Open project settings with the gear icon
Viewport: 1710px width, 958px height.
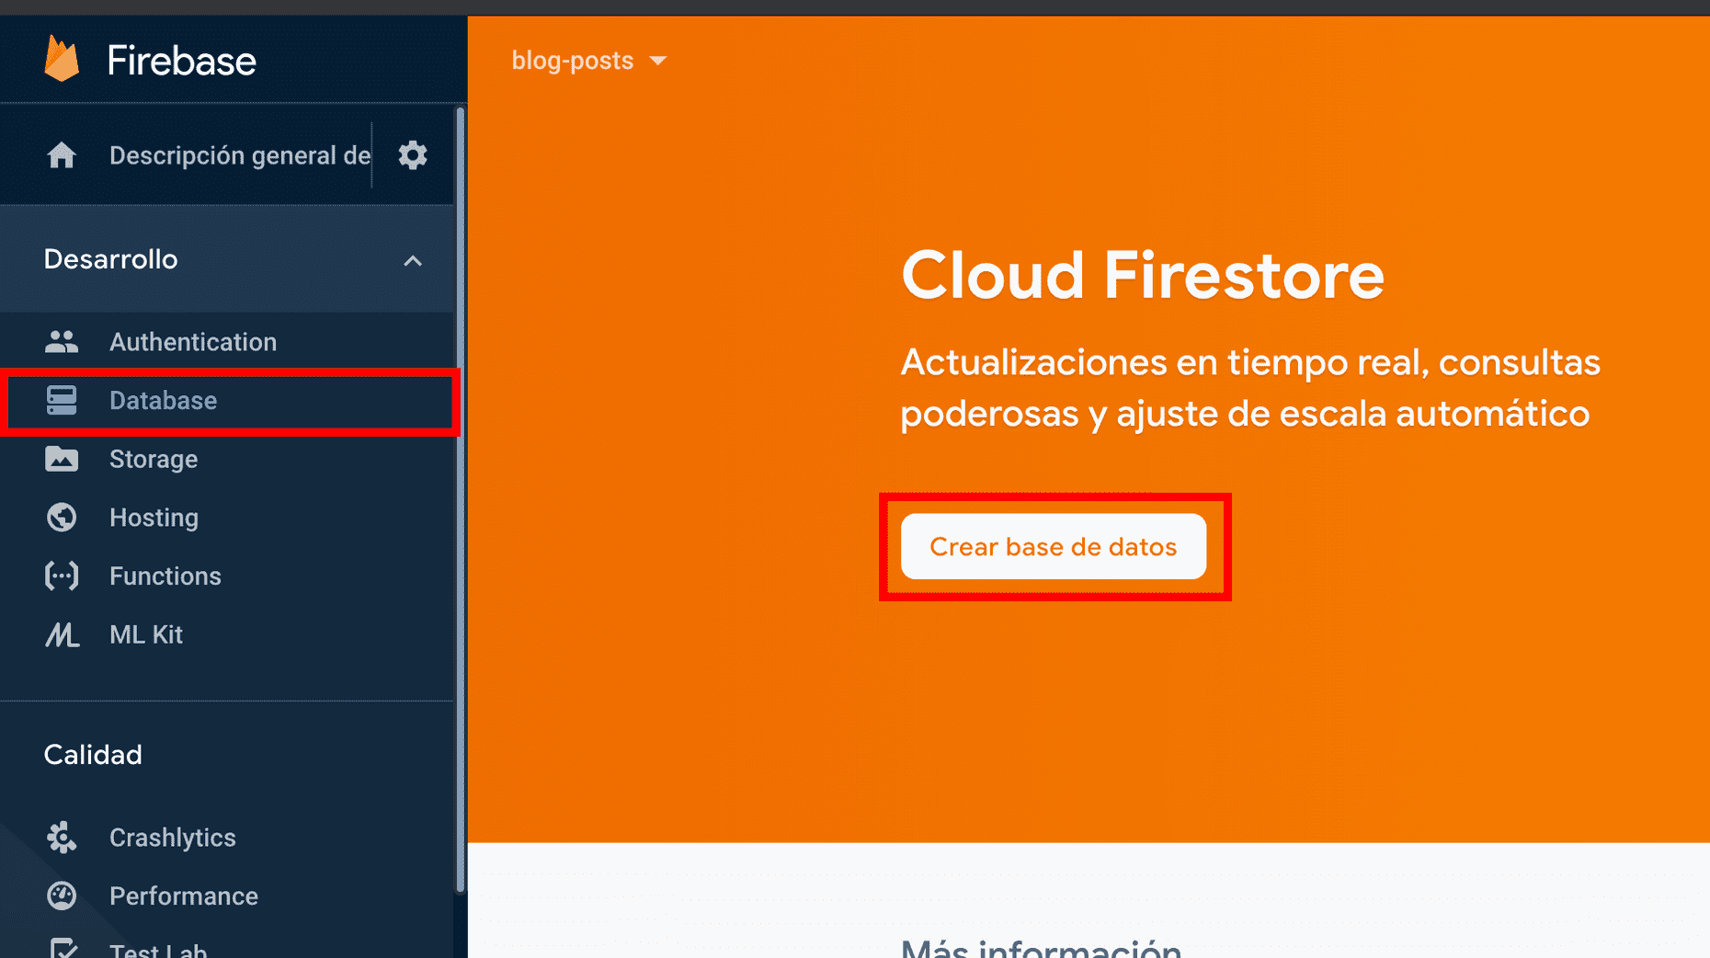413,154
